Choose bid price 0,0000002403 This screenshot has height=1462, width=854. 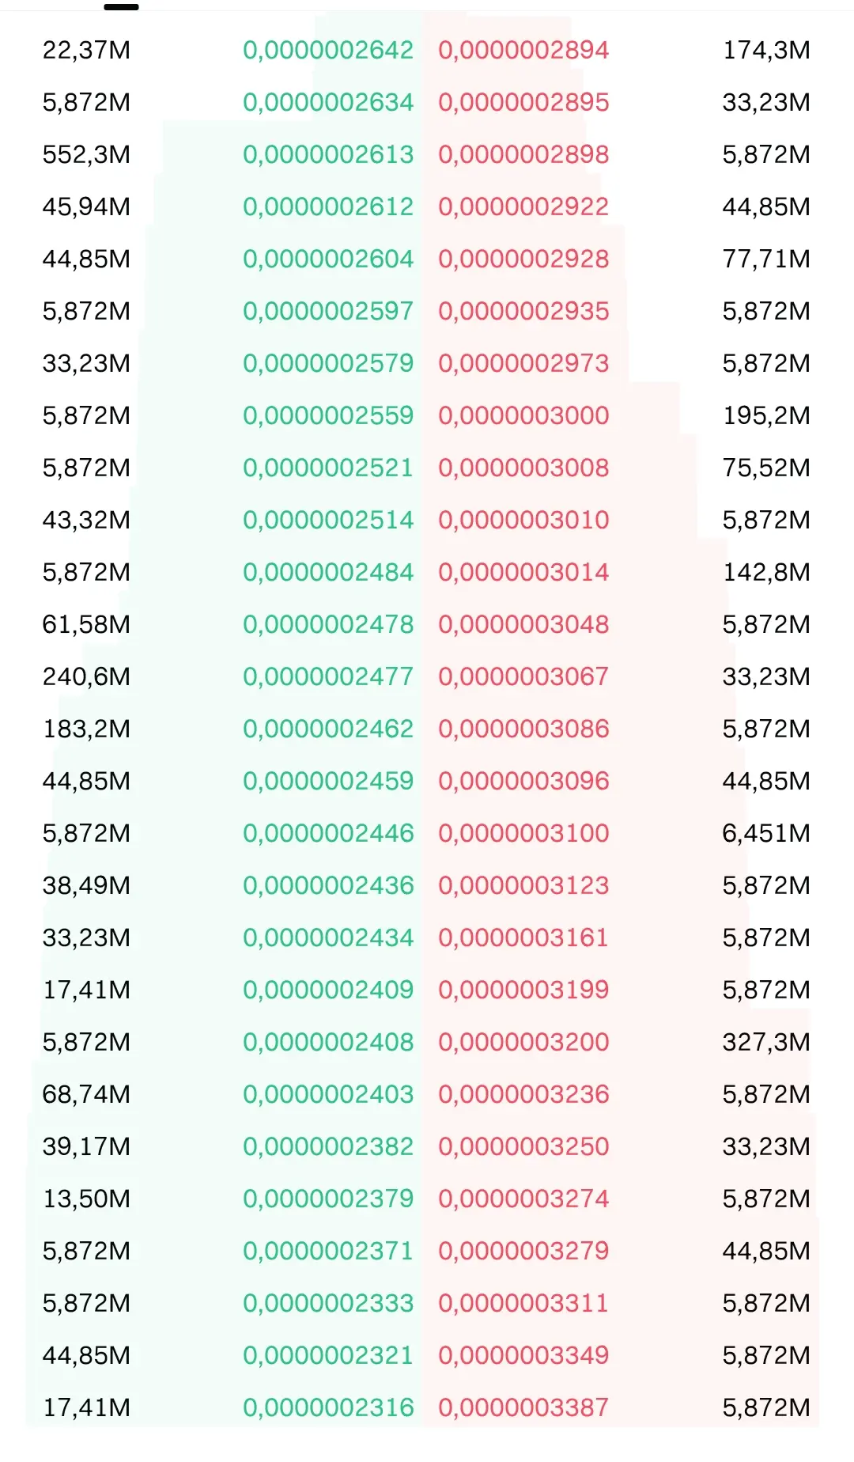[x=328, y=1095]
